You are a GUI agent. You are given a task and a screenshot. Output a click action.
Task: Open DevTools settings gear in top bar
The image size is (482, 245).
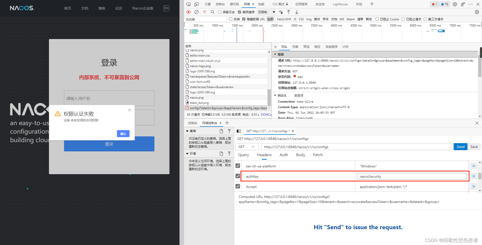(x=455, y=4)
